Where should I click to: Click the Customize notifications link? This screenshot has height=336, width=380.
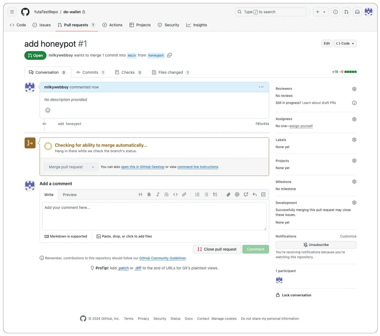coord(348,237)
